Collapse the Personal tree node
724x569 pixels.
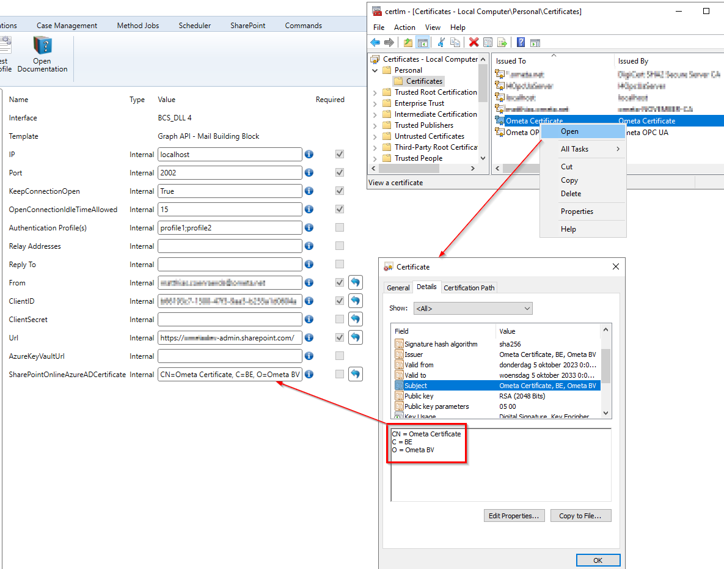(375, 71)
